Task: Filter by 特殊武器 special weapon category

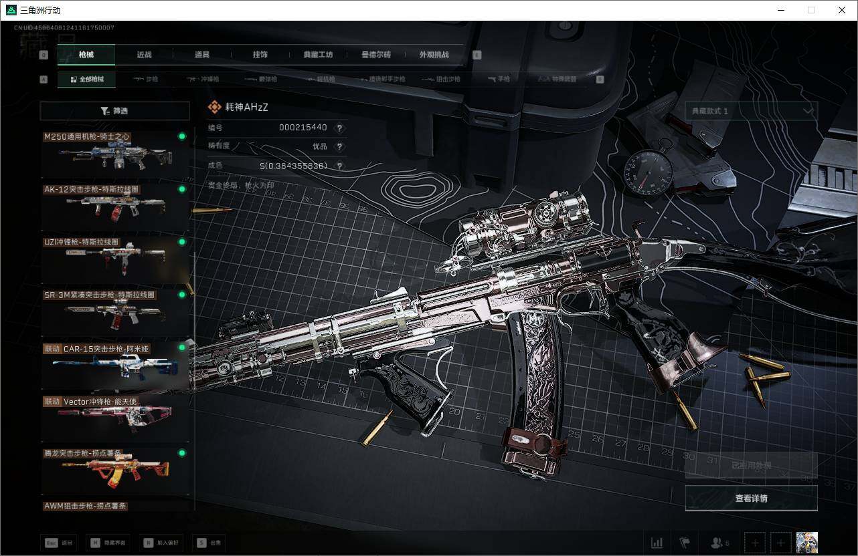Action: coord(557,79)
